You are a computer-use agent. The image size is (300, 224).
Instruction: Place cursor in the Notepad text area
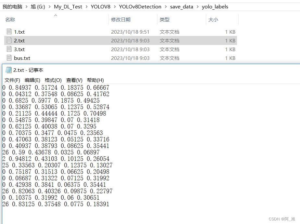coord(151,154)
